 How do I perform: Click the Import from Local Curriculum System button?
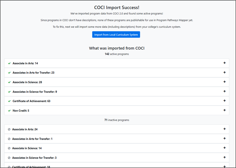click(x=116, y=34)
